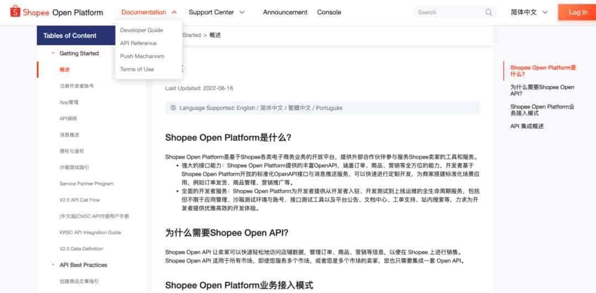
Task: Open App管理 in the sidebar
Action: (69, 102)
